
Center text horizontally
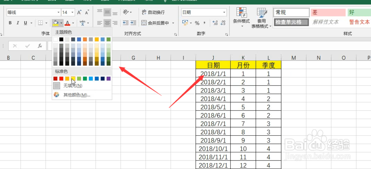(108, 23)
